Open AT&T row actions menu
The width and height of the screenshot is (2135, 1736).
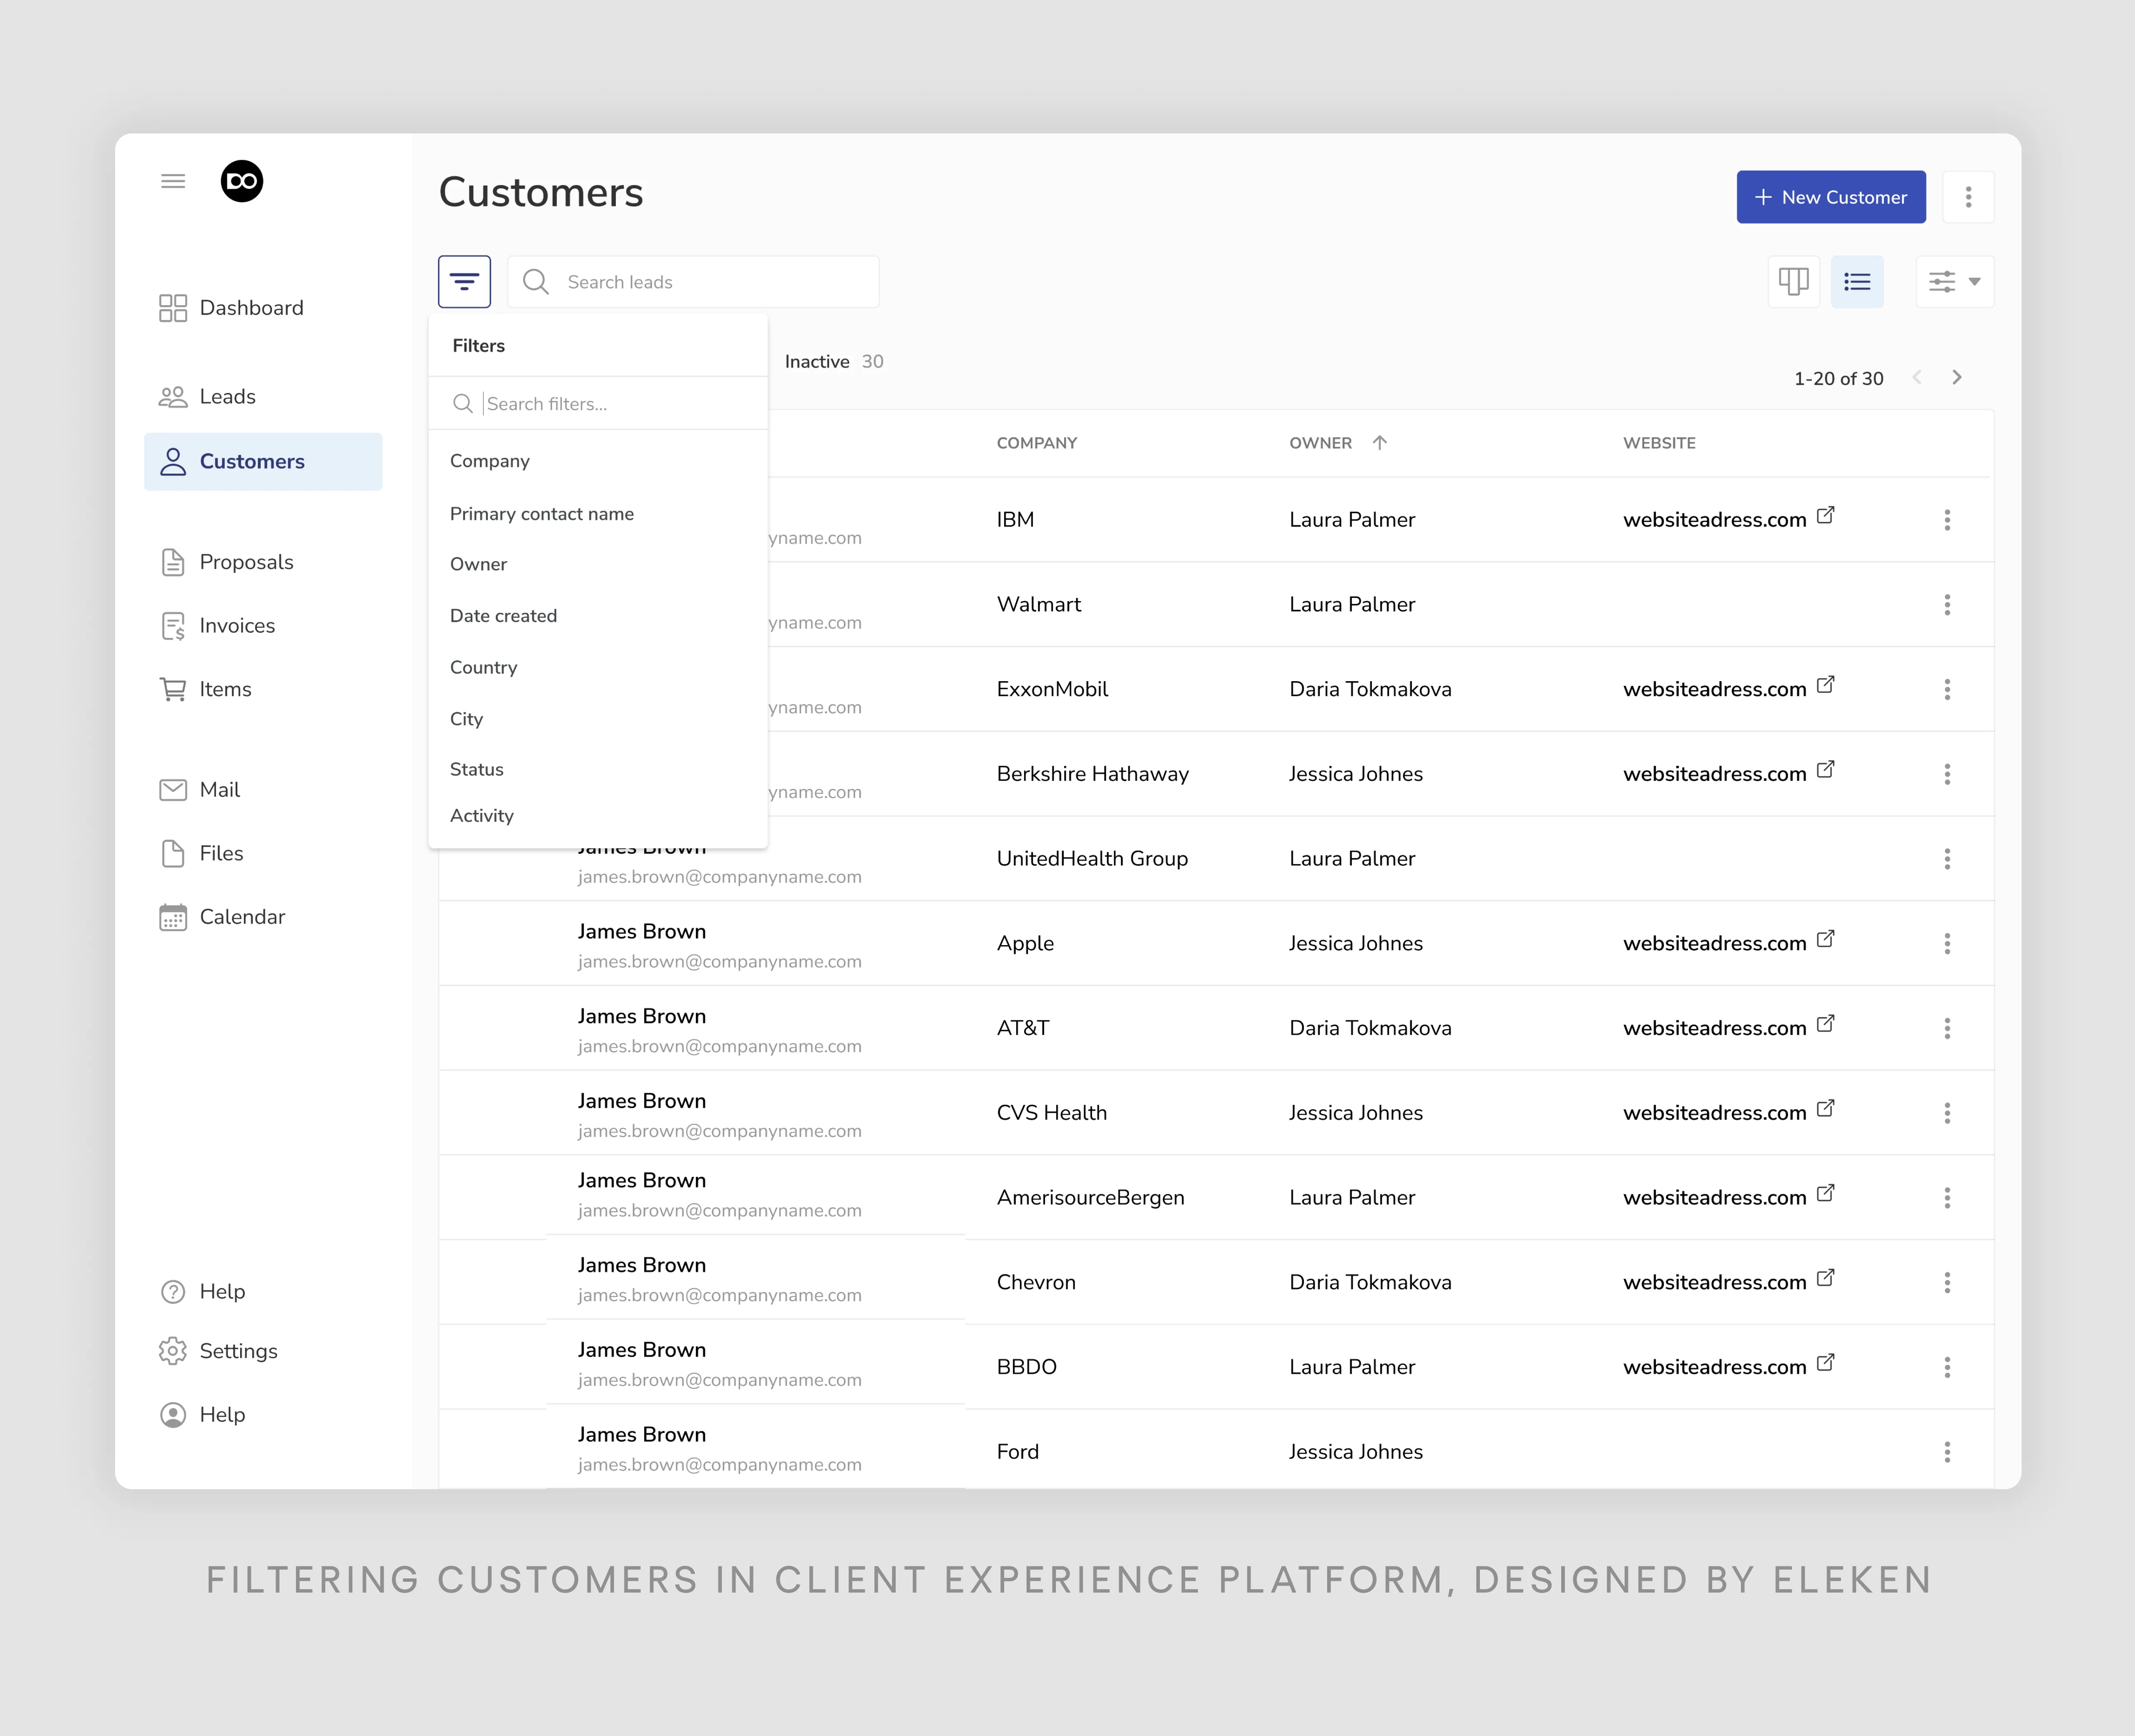click(x=1947, y=1028)
